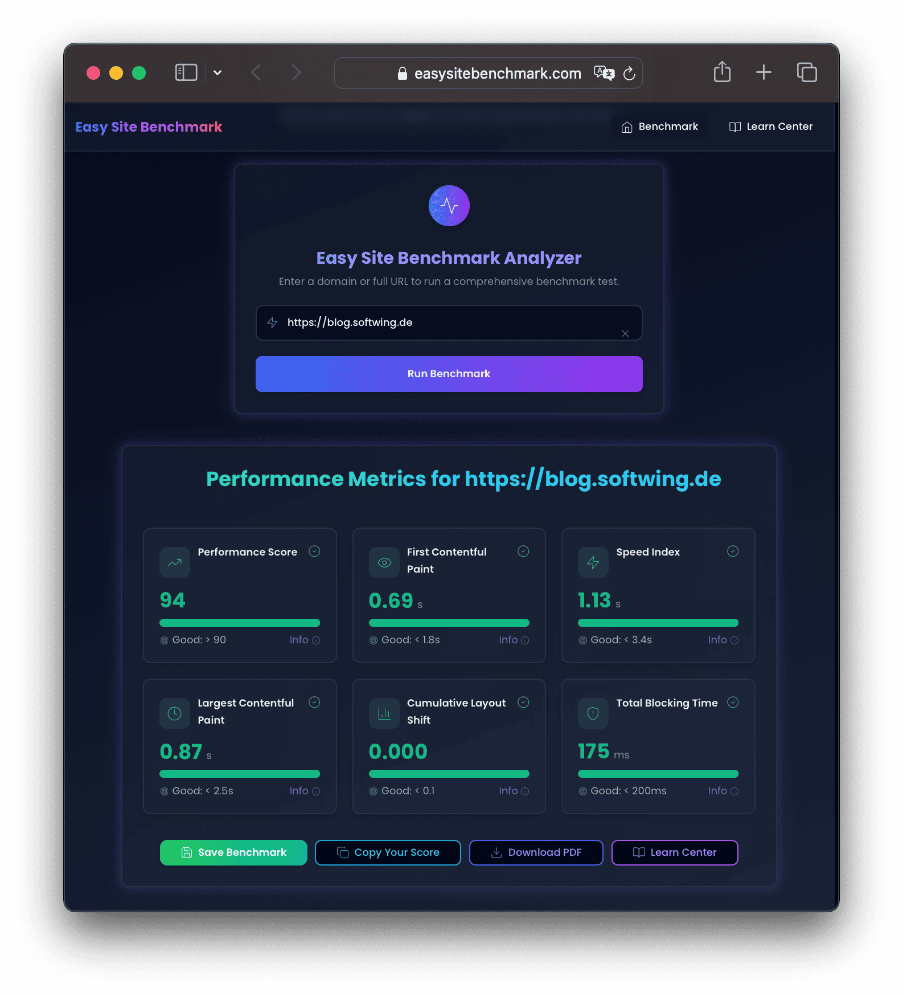
Task: Click the Total Blocking Time check circle
Action: [x=733, y=702]
